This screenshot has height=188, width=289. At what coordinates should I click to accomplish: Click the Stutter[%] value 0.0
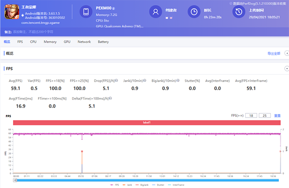192,88
